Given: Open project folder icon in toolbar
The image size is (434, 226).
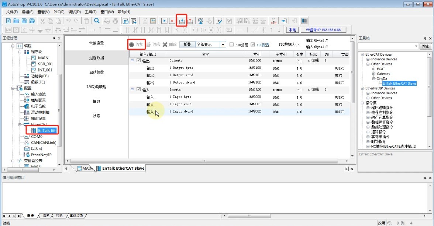Looking at the screenshot, I should [x=16, y=21].
